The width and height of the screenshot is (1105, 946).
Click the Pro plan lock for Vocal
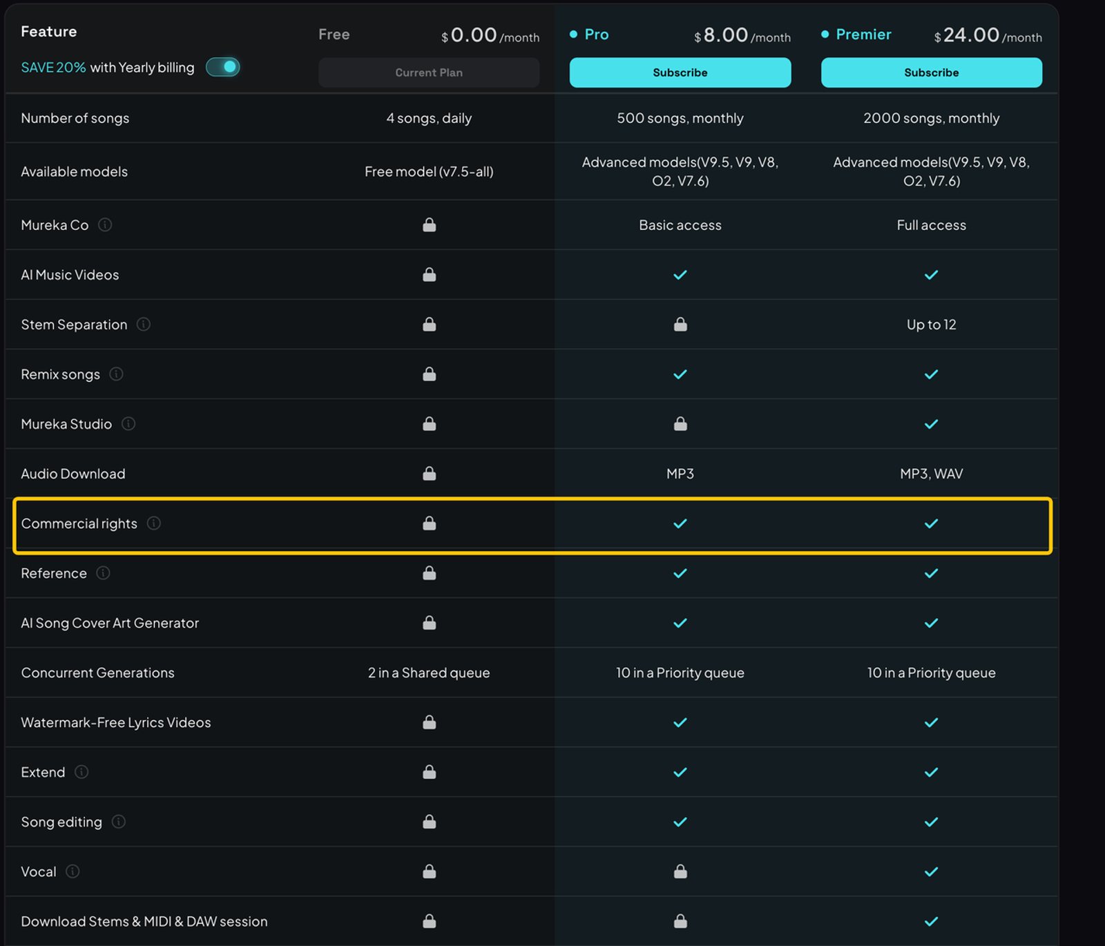pos(680,871)
